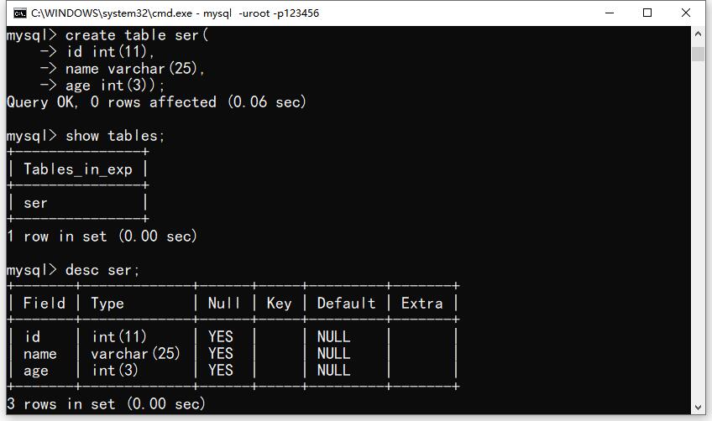Viewport: 712px width, 421px height.
Task: Maximize the command prompt window
Action: (647, 13)
